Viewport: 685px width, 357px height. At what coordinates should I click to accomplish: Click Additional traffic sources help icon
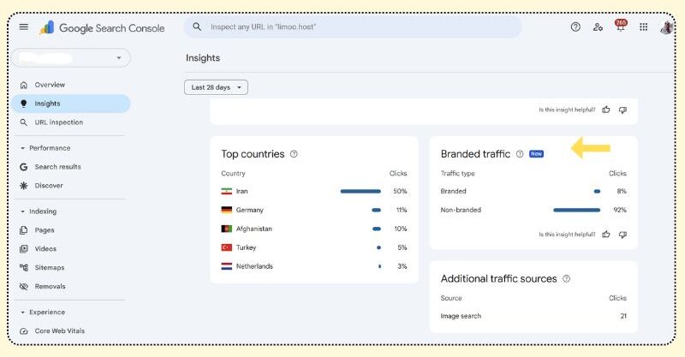coord(567,279)
